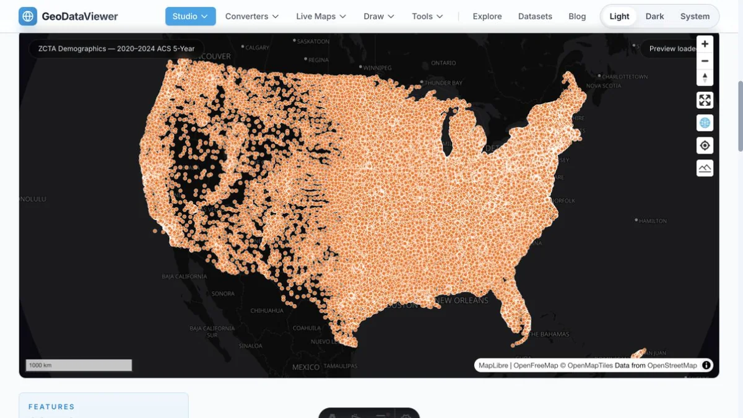Go to the Explore page

(487, 16)
